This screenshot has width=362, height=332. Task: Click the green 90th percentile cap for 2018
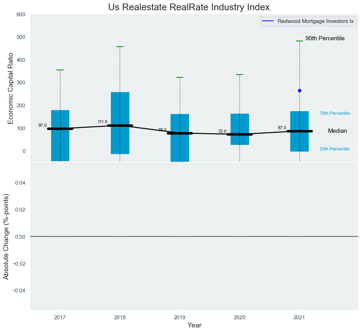120,47
